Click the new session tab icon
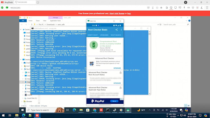This screenshot has width=210, height=118. (38, 2)
